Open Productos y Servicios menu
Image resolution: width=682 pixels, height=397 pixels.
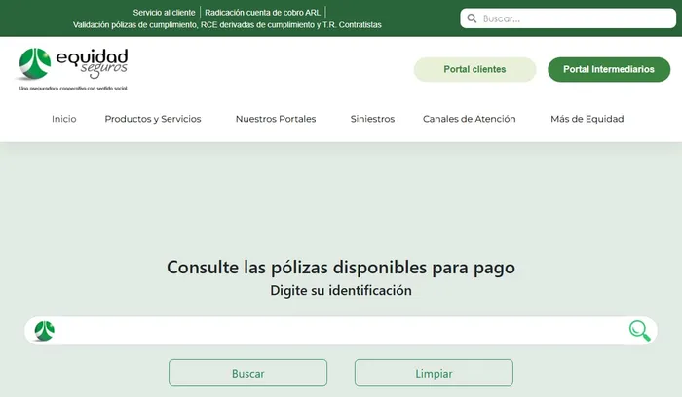coord(153,119)
